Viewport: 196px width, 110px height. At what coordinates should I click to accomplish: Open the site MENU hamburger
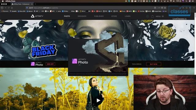[x=160, y=16]
